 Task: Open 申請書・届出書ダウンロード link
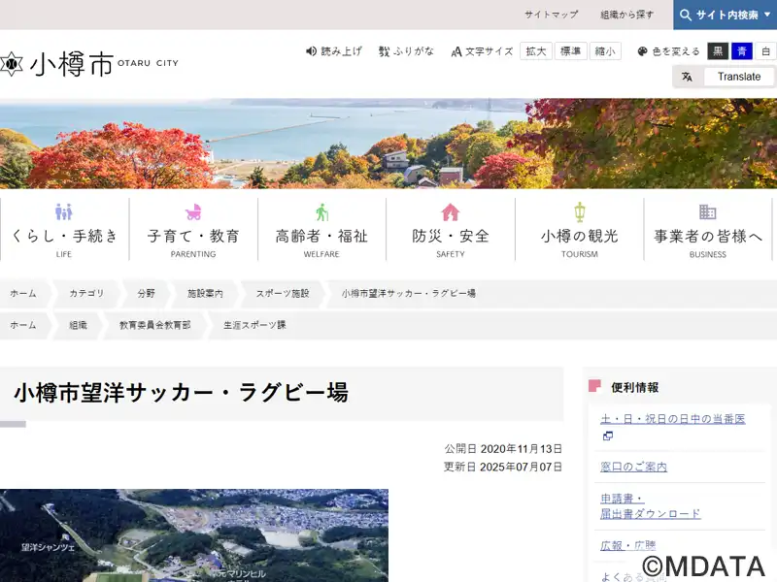(x=650, y=505)
